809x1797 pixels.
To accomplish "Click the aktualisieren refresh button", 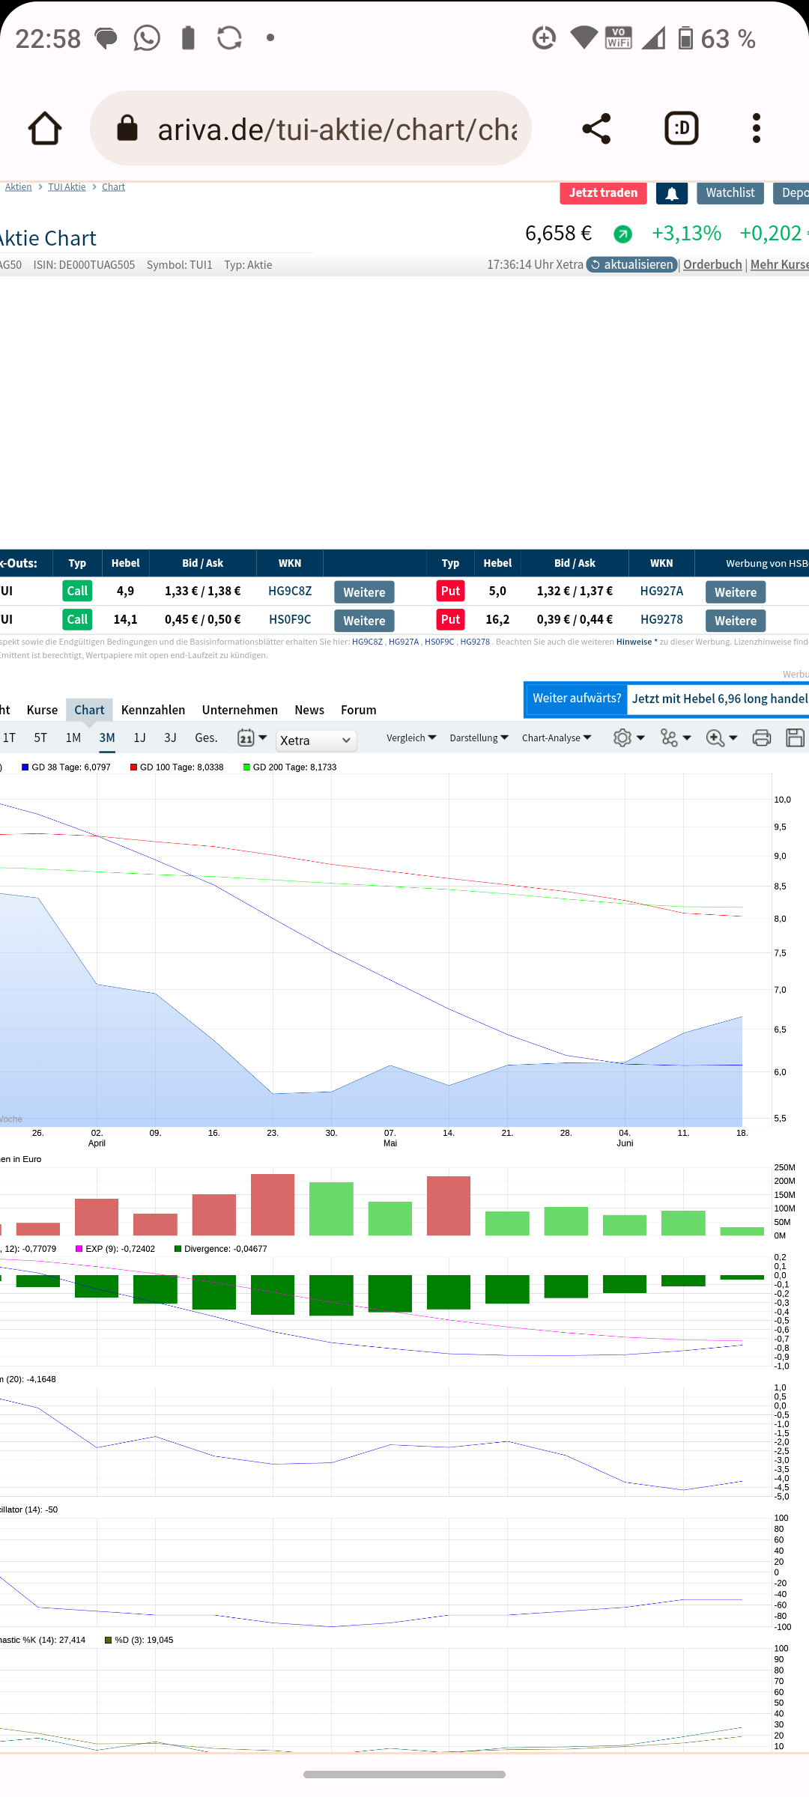I will click(x=632, y=264).
